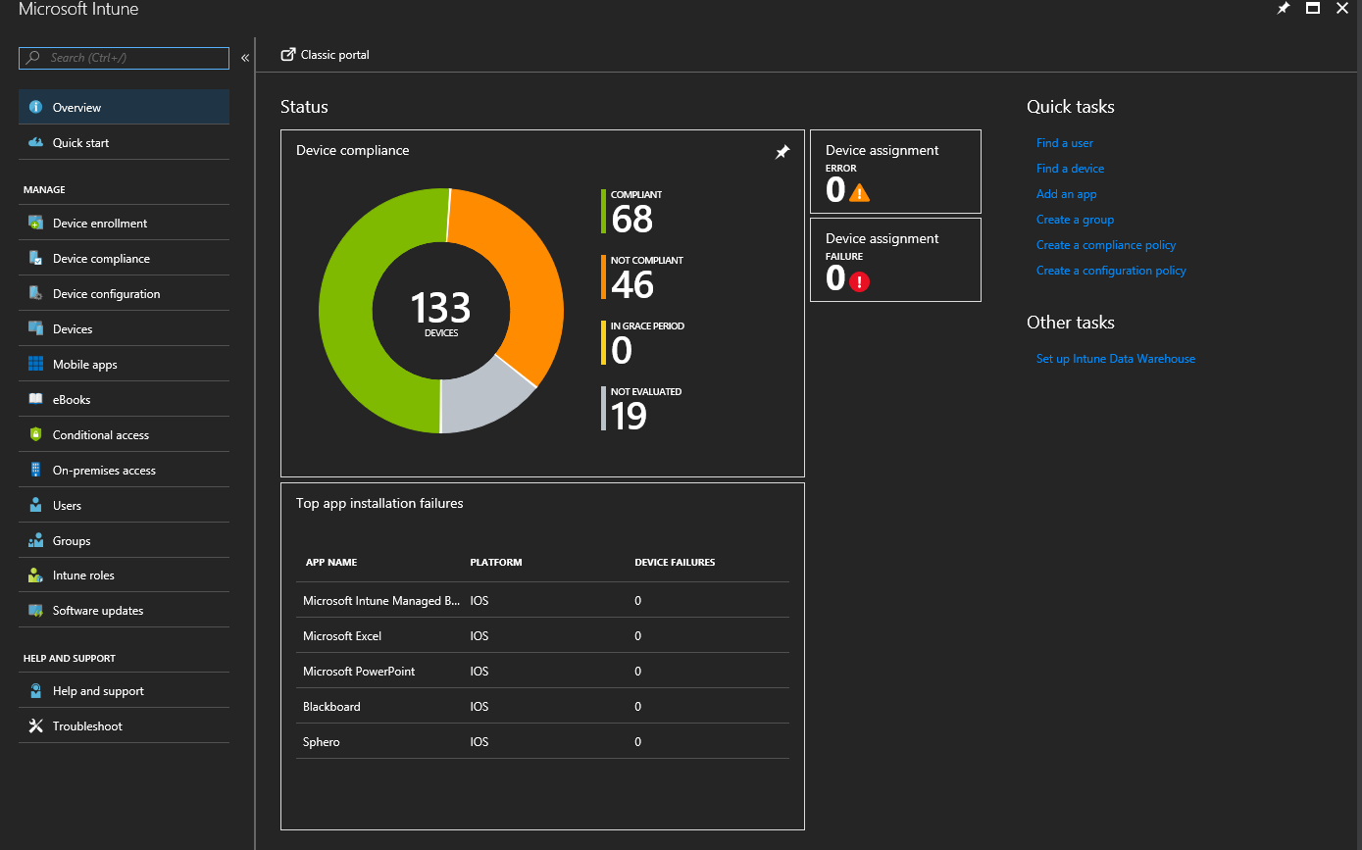Open Software updates section
The height and width of the screenshot is (850, 1362).
point(124,610)
